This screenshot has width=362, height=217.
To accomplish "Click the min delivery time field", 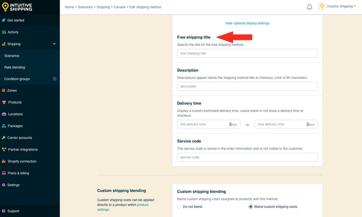I will (209, 124).
